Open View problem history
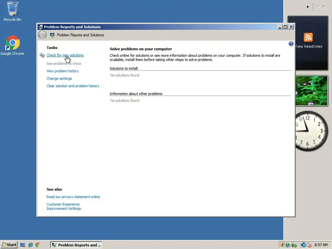 tap(63, 71)
